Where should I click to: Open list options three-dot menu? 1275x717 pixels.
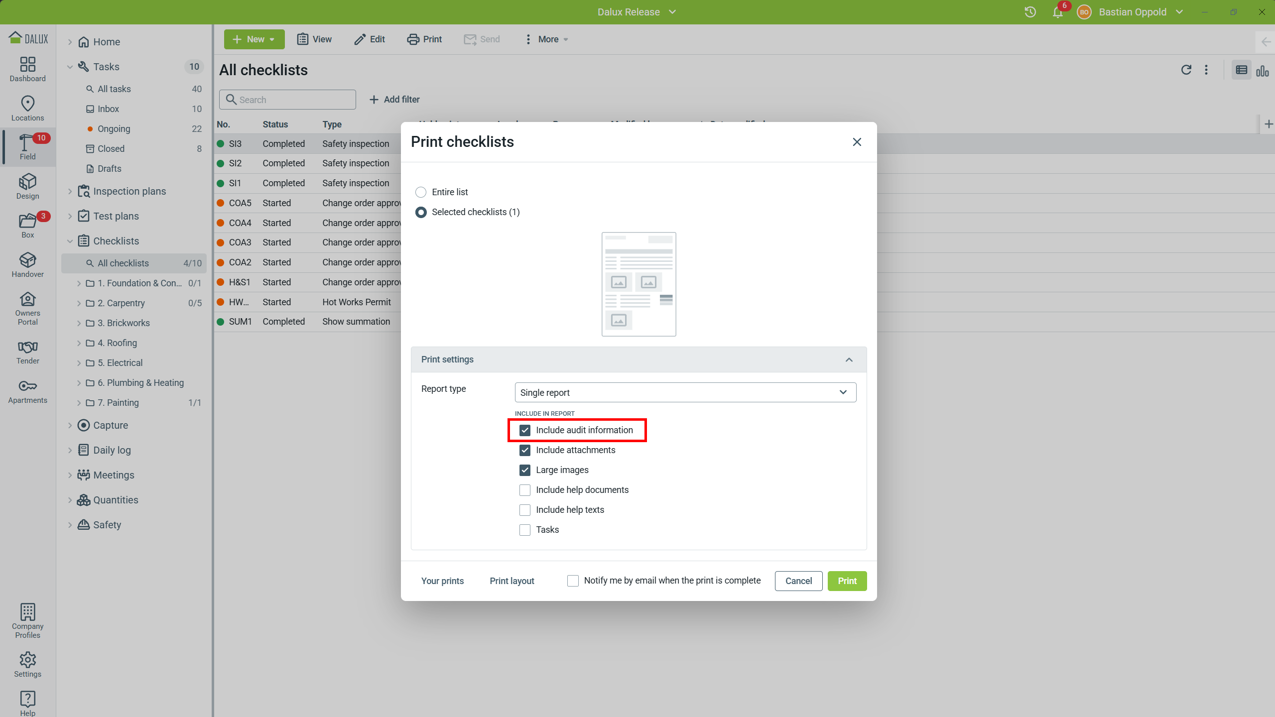[x=1206, y=70]
